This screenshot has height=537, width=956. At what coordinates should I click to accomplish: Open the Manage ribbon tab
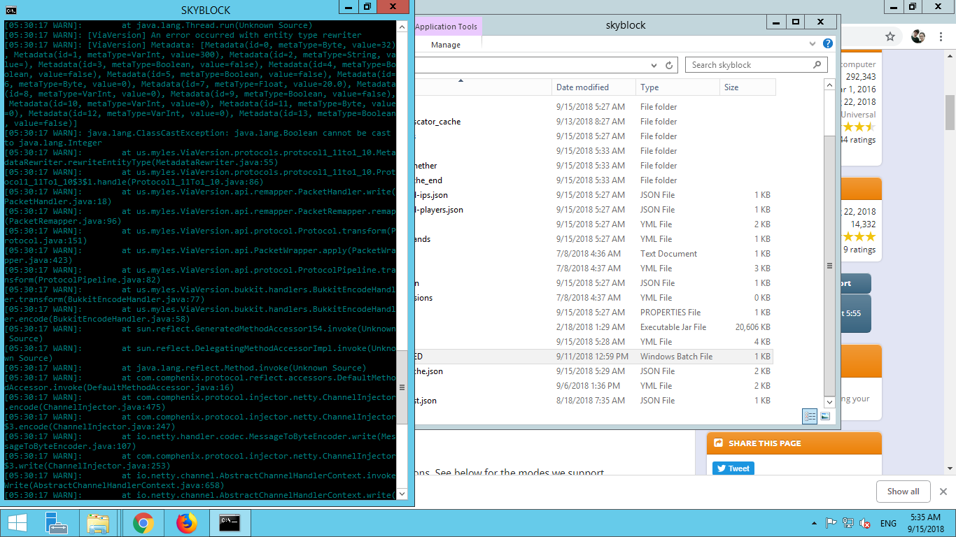446,45
